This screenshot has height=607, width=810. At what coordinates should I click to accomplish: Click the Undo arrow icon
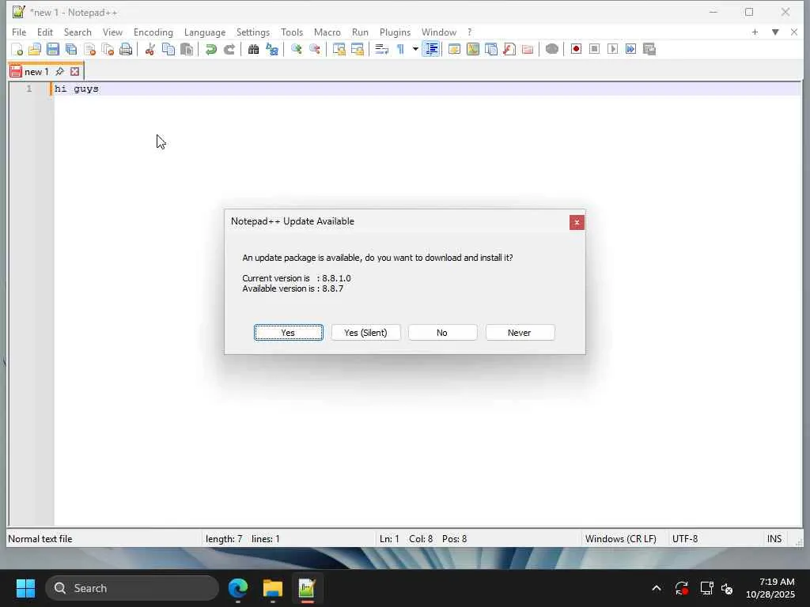pos(210,49)
